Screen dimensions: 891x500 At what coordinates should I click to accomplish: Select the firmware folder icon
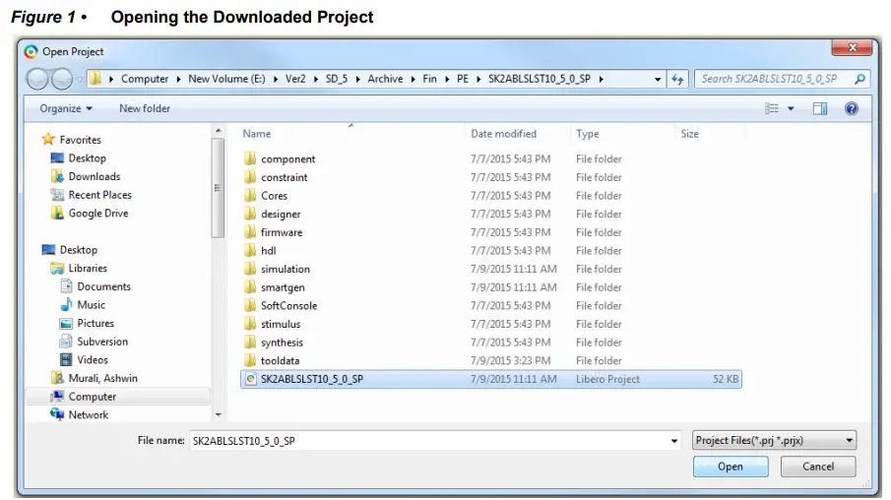pyautogui.click(x=250, y=232)
